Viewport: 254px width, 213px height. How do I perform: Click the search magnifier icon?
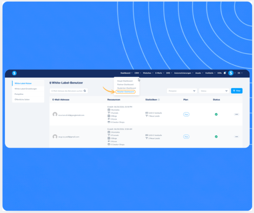click(x=85, y=91)
